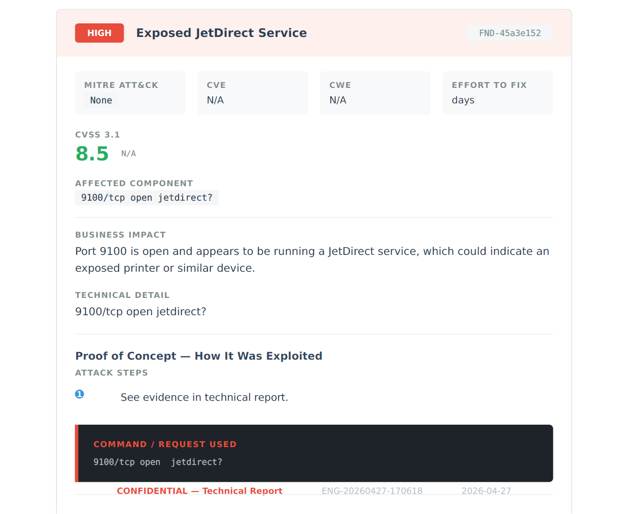
Task: Select the N/A value under CWE
Action: [x=338, y=100]
